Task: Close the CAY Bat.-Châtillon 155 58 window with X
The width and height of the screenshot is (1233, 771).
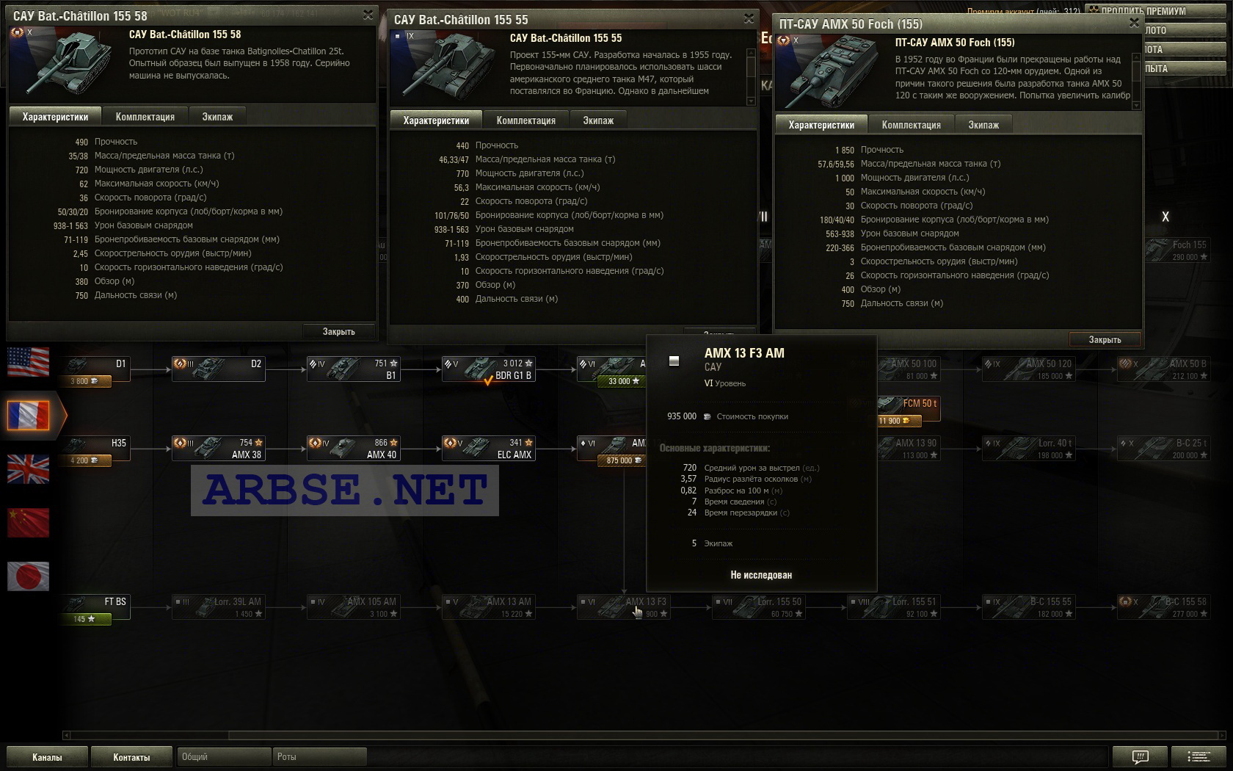Action: click(368, 15)
